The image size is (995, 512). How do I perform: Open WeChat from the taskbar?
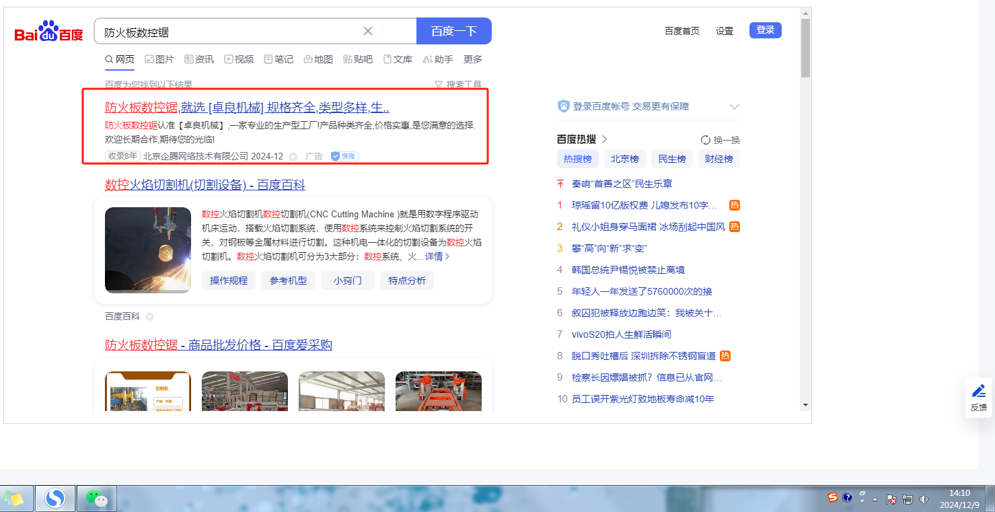click(x=97, y=499)
